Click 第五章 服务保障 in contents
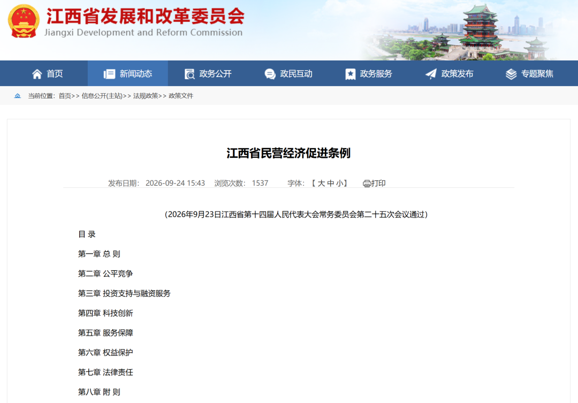Screen dimensions: 578x403 point(105,333)
